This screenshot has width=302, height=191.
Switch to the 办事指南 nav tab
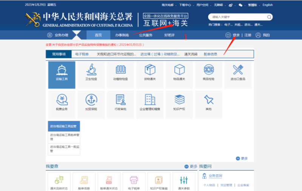[x=122, y=35]
